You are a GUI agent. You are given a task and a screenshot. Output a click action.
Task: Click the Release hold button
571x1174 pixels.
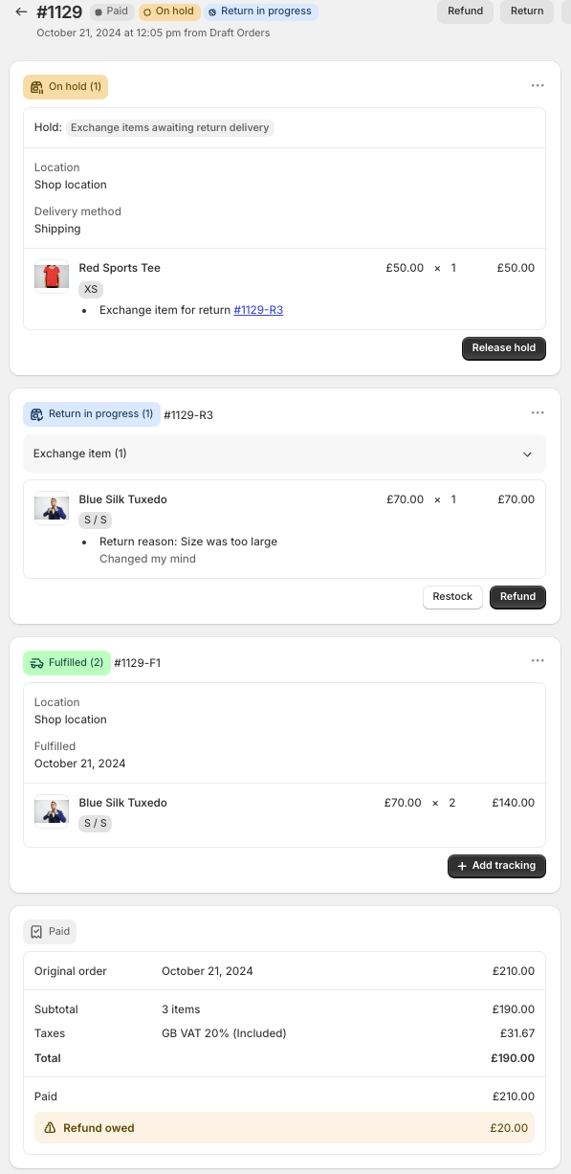point(504,348)
